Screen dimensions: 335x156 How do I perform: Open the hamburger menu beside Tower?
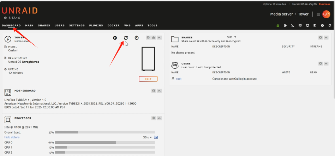(x=318, y=14)
